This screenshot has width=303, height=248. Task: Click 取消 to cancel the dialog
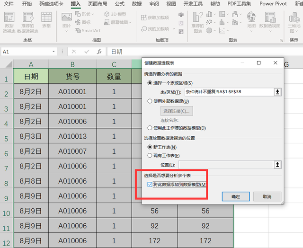267,196
